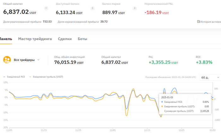Go to the Сделки tab
221x133 pixels.
pos(64,39)
